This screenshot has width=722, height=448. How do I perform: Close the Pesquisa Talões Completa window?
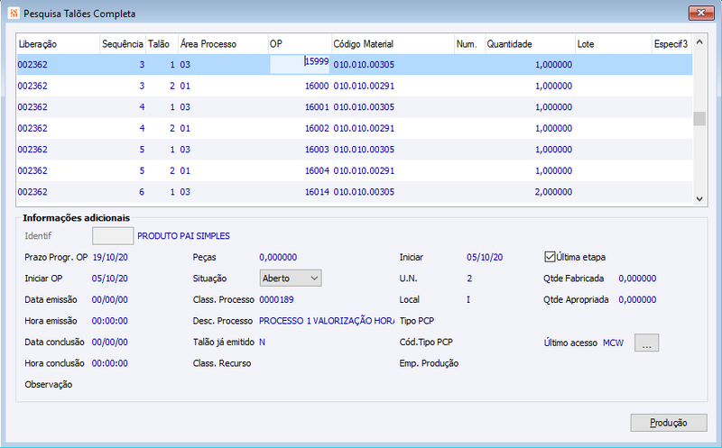701,13
